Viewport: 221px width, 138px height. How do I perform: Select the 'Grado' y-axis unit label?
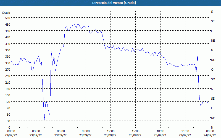(x=6, y=13)
